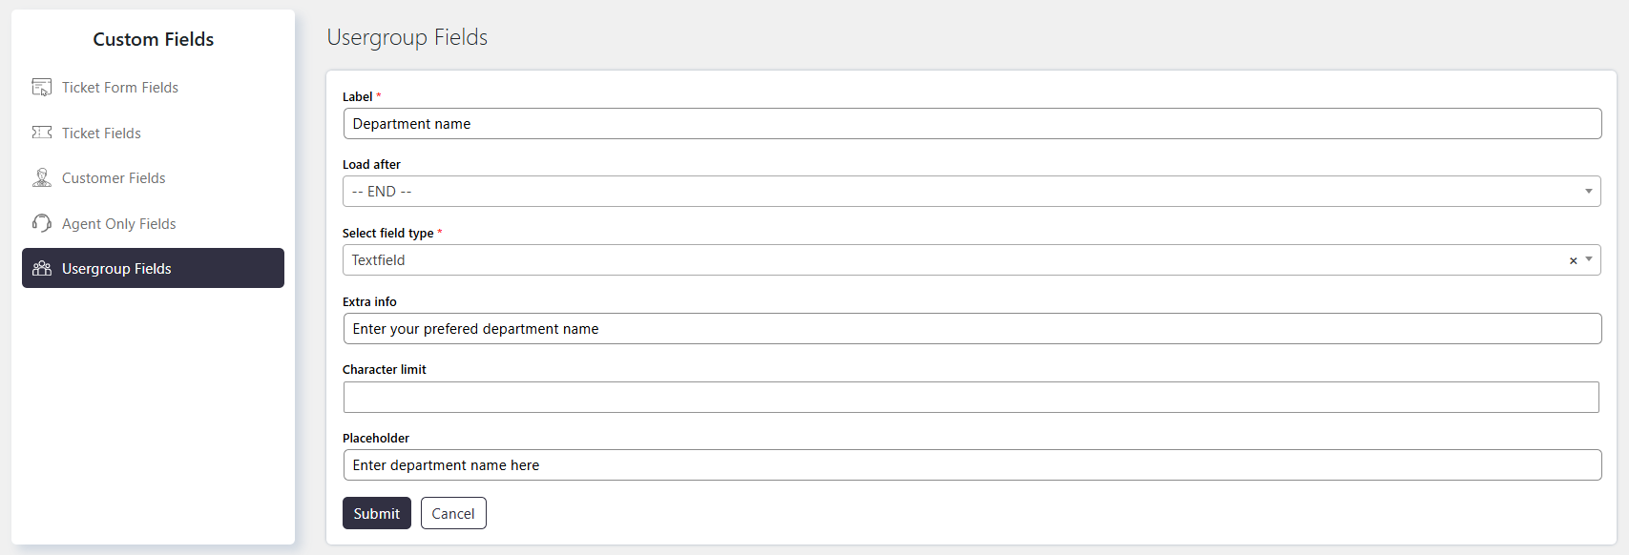
Task: Focus the Label input with Department name
Action: click(x=971, y=124)
